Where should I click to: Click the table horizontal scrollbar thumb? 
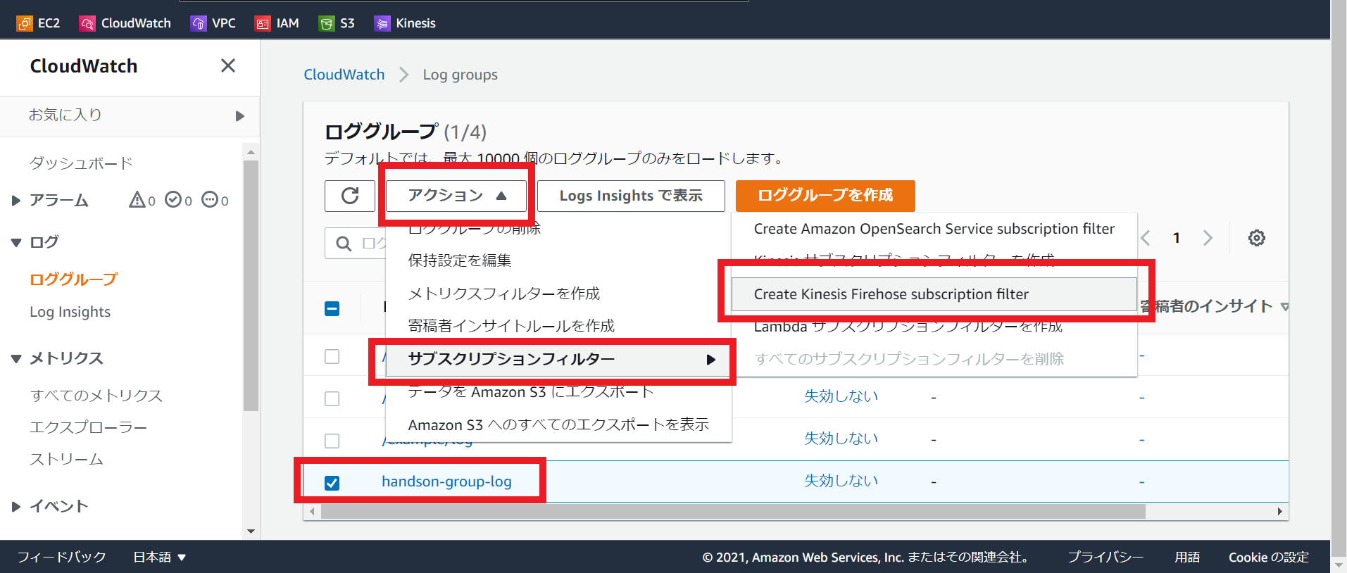point(733,511)
